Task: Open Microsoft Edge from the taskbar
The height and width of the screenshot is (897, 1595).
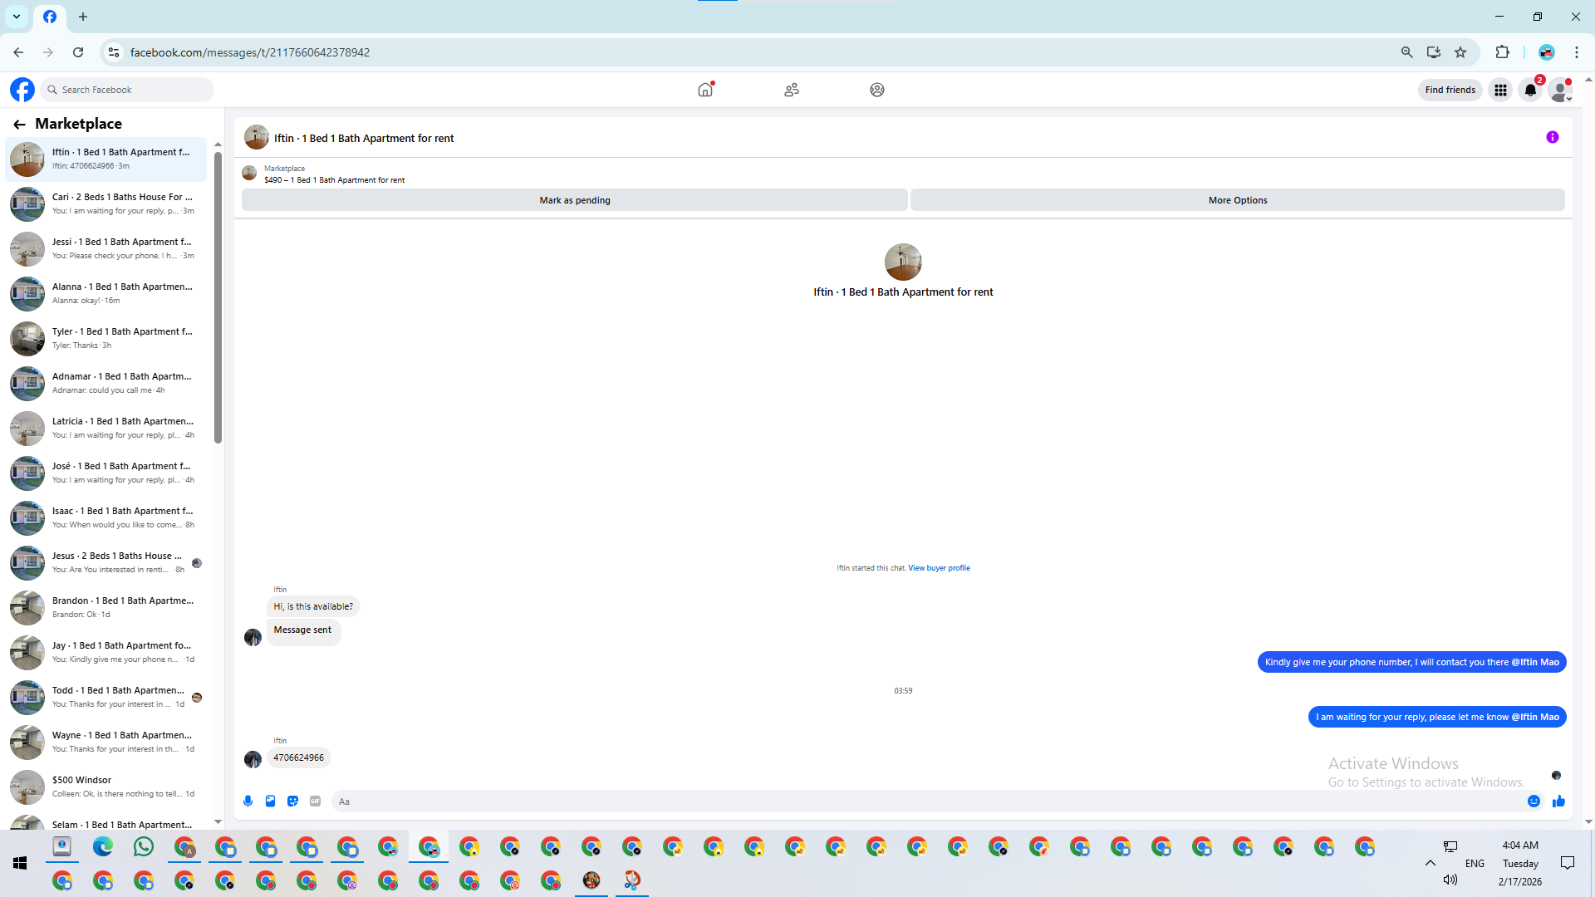Action: pos(103,847)
